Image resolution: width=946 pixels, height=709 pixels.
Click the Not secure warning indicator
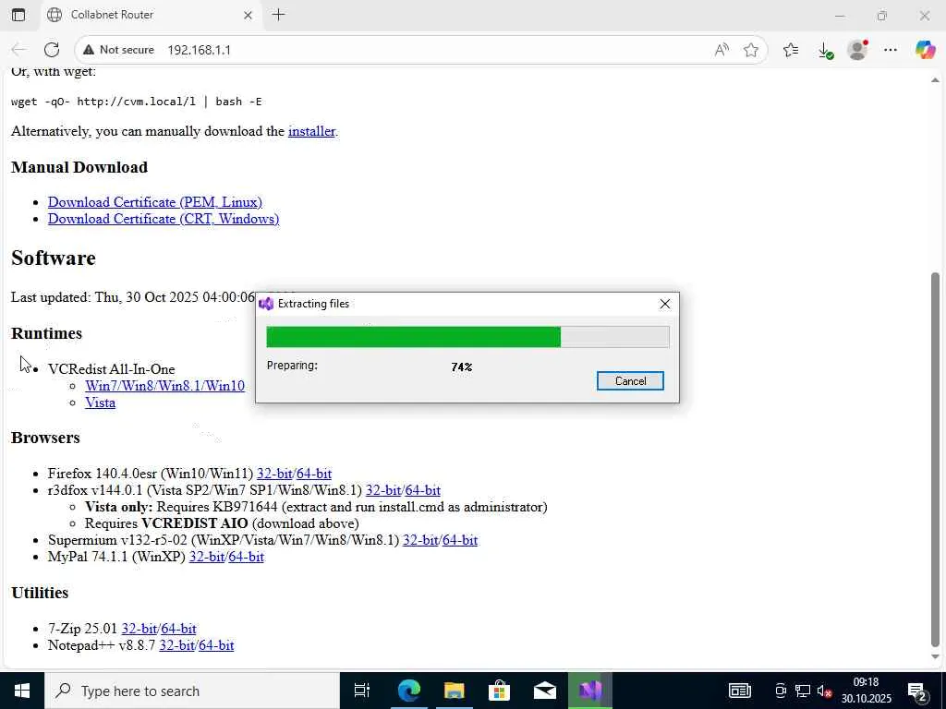[x=119, y=50]
